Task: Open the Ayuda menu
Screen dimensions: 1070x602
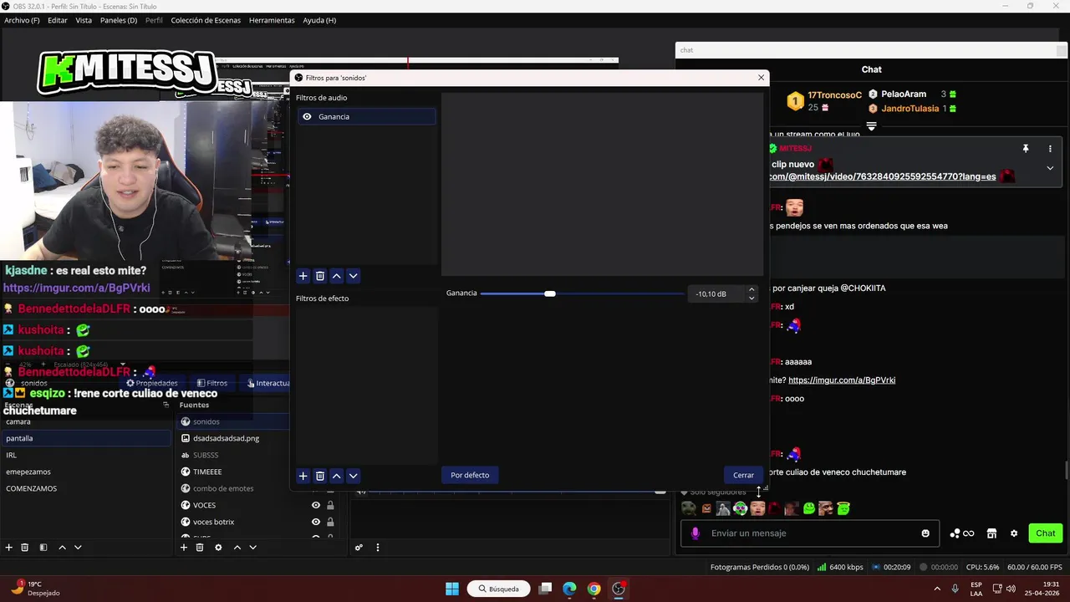Action: [319, 20]
